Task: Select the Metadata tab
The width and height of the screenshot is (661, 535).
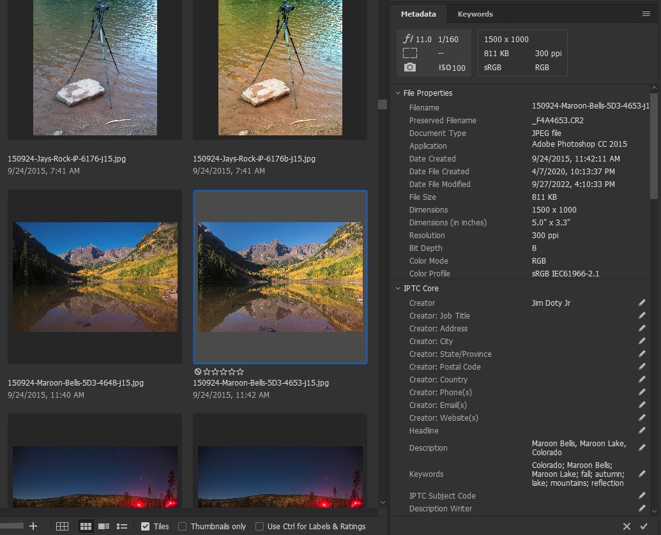Action: [x=418, y=14]
